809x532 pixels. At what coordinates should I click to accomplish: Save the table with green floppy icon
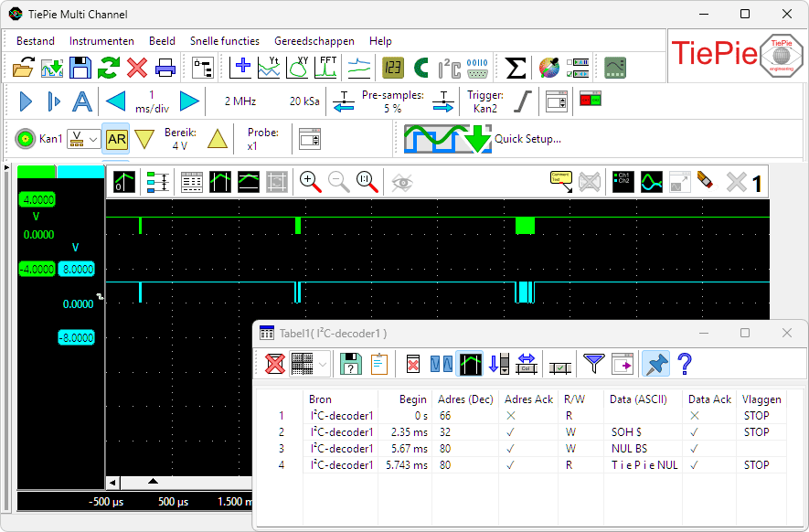[x=351, y=365]
